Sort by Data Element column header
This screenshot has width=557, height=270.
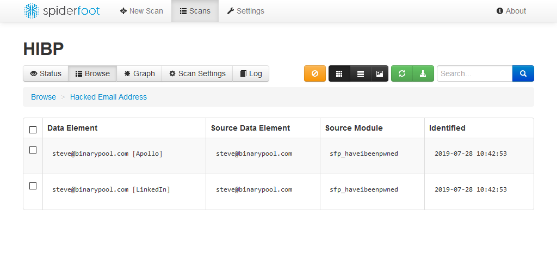[x=72, y=128]
